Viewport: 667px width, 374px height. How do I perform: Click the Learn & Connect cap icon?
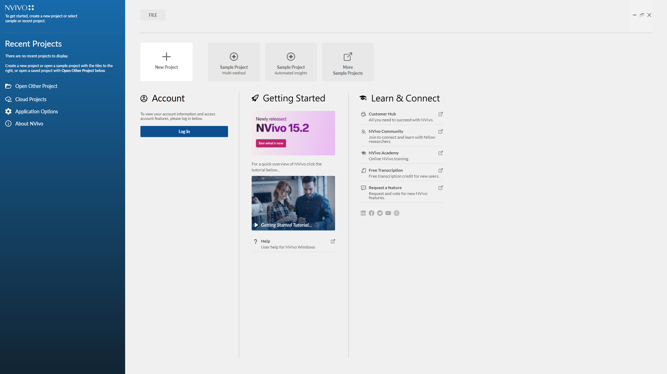(363, 98)
